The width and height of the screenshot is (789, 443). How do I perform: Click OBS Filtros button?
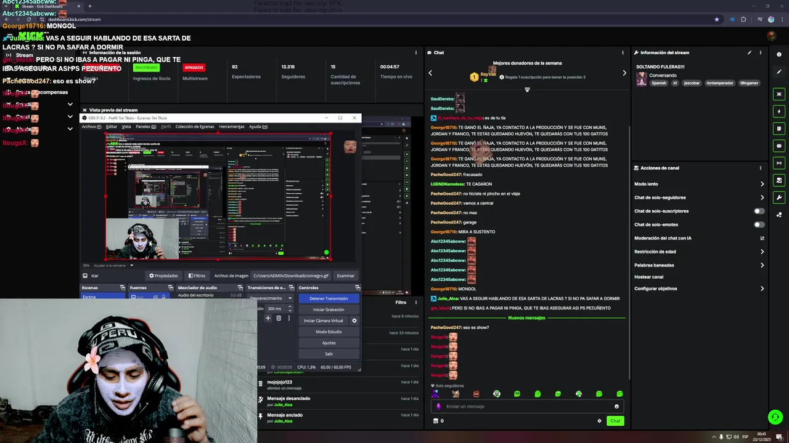pos(197,276)
